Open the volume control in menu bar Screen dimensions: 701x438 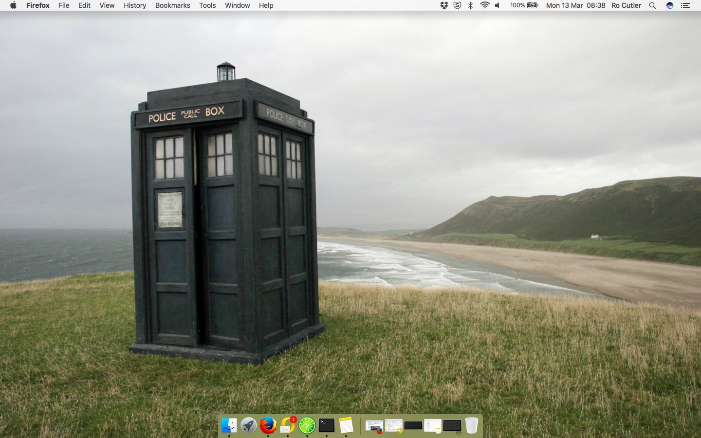(498, 5)
